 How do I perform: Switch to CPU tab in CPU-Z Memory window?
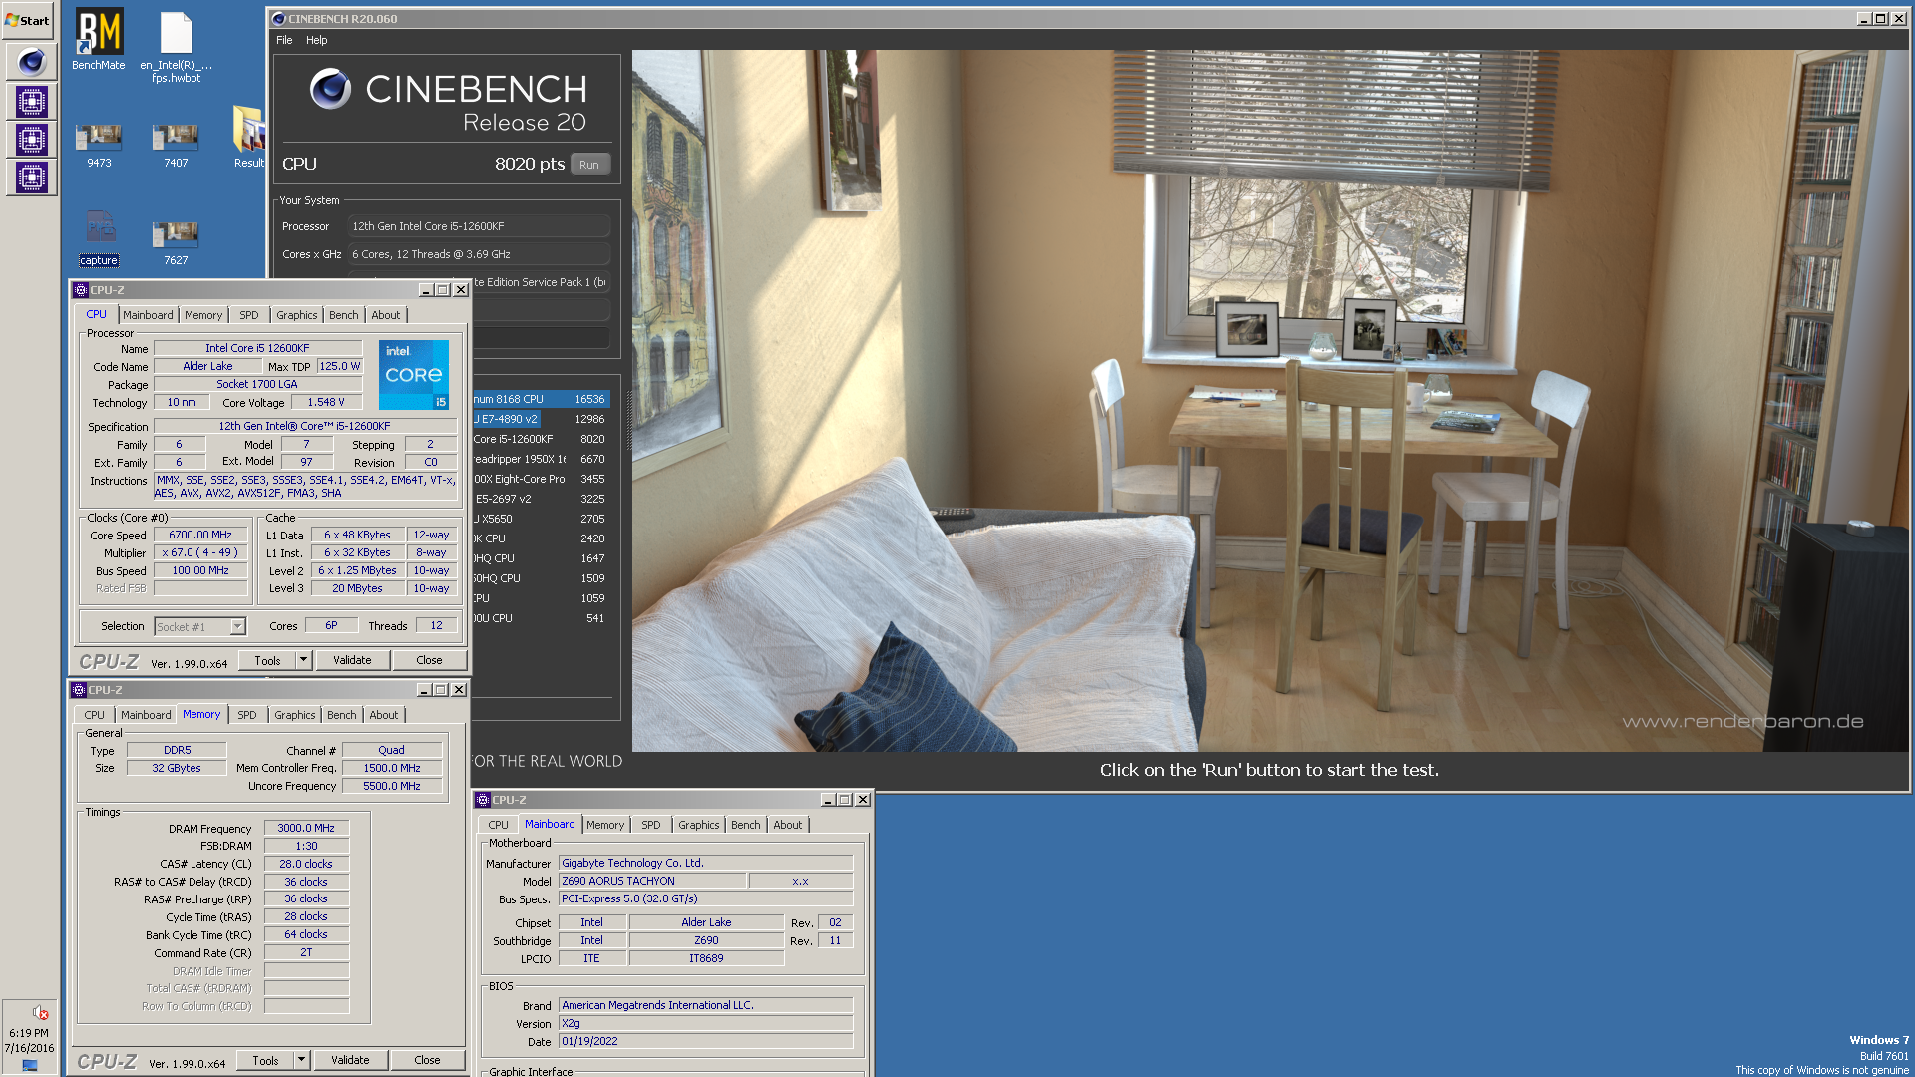pos(94,715)
